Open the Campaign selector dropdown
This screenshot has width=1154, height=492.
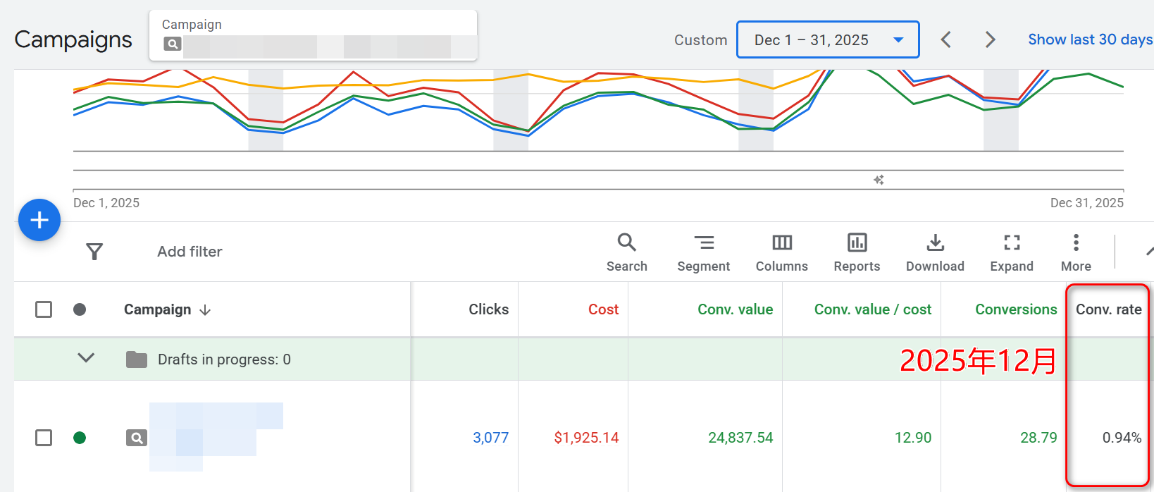(314, 35)
